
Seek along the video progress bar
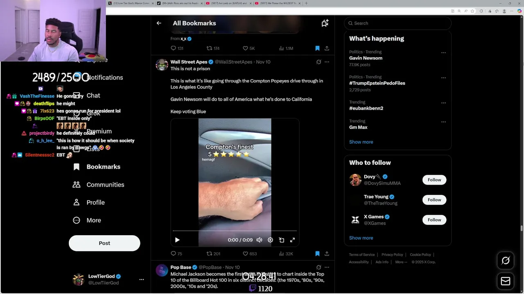coord(235,231)
